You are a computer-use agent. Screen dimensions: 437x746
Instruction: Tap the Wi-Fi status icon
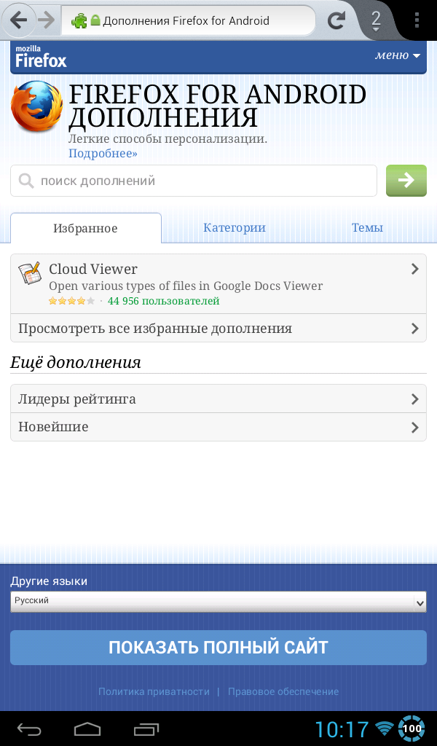pos(385,729)
